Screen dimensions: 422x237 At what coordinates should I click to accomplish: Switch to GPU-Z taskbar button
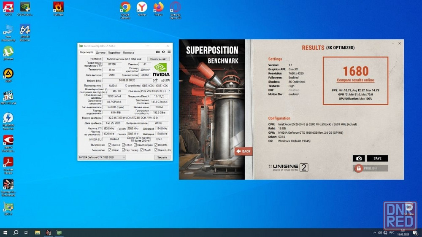pyautogui.click(x=59, y=233)
